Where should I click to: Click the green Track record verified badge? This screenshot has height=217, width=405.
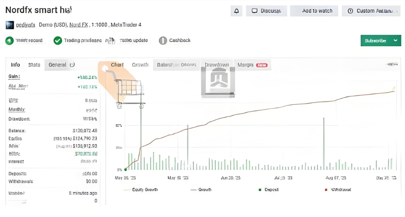pyautogui.click(x=9, y=41)
